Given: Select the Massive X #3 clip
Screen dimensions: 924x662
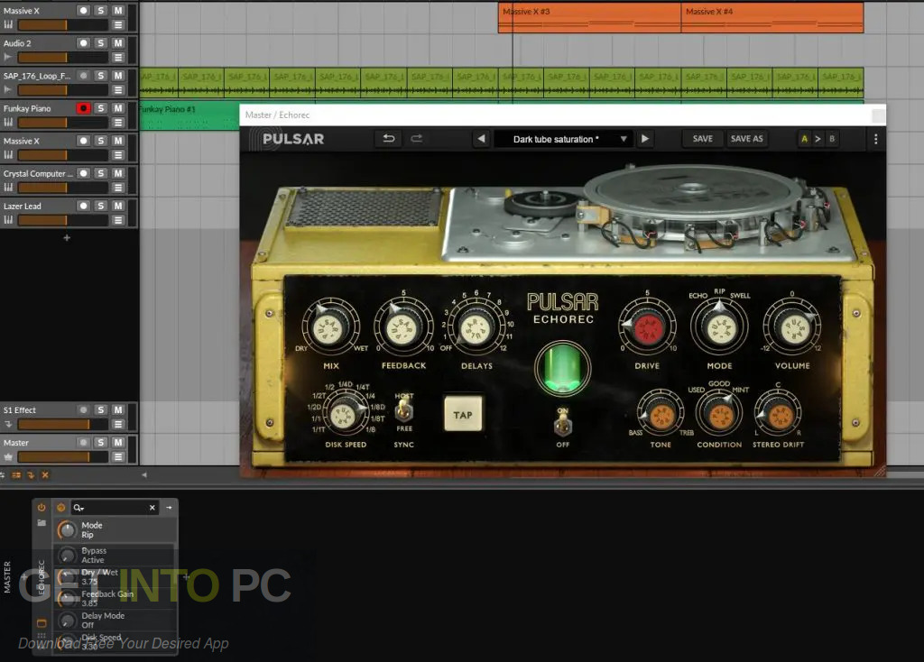Looking at the screenshot, I should coord(589,18).
